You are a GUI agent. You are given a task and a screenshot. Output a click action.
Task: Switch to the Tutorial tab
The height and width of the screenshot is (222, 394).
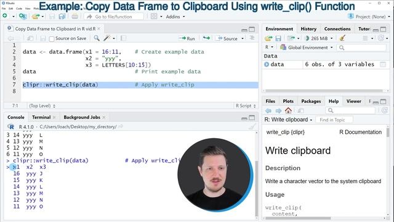pos(364,29)
